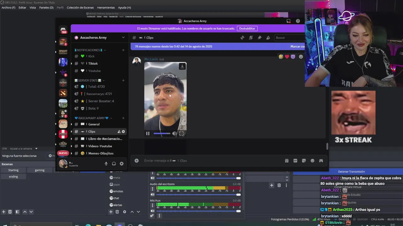Open apps/activities gamepad icon
Image resolution: width=403 pixels, height=226 pixels.
[x=321, y=160]
